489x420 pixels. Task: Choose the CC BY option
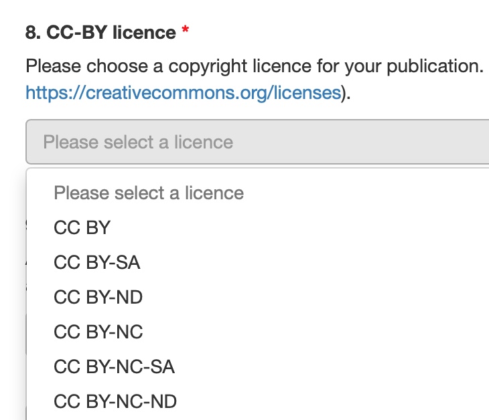coord(82,228)
